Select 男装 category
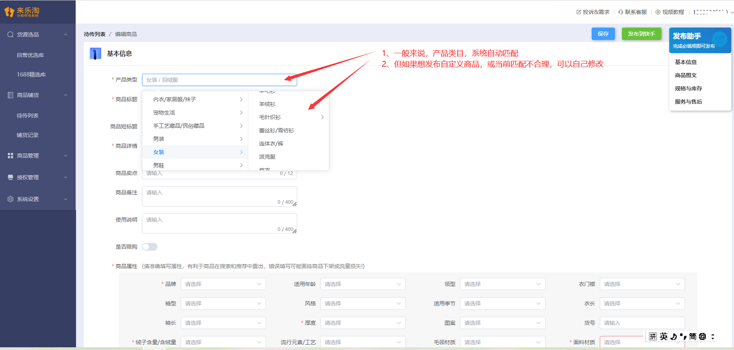734x350 pixels. tap(195, 139)
